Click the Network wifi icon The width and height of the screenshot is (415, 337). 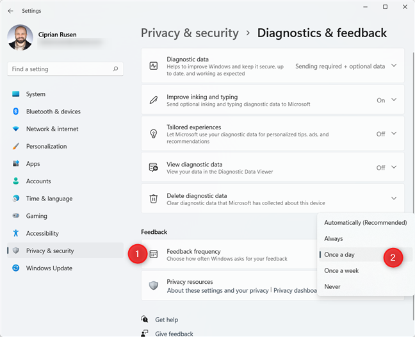[x=16, y=129]
